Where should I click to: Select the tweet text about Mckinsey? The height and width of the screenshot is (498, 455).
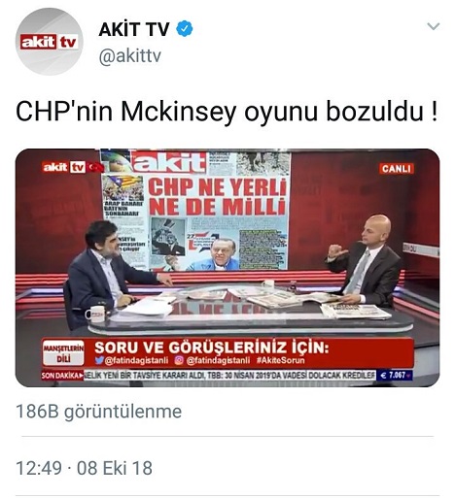[x=227, y=113]
